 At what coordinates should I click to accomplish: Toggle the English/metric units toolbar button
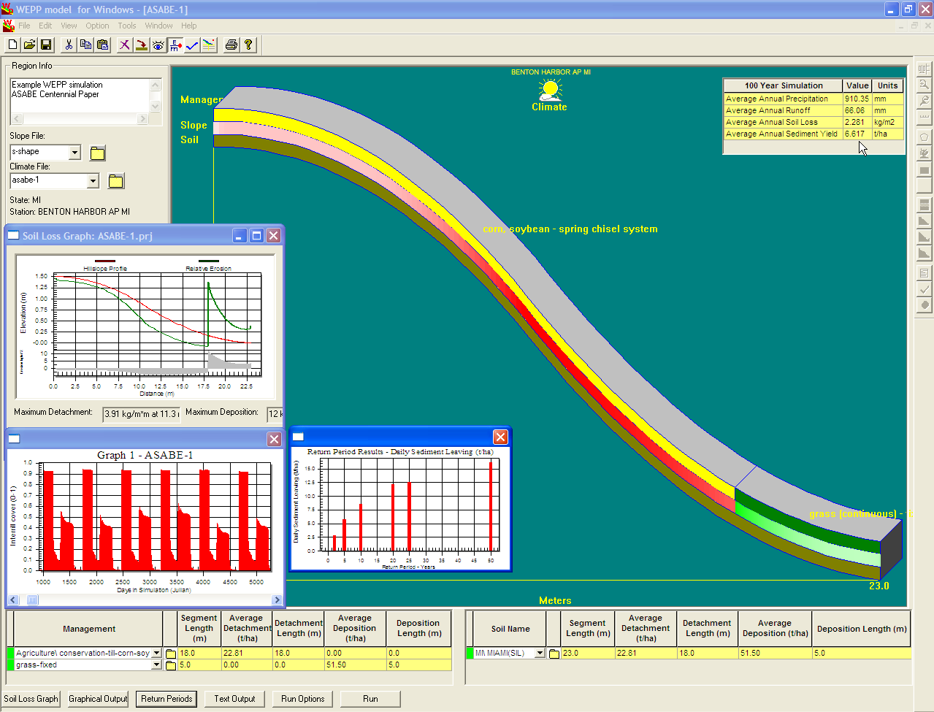click(x=175, y=45)
